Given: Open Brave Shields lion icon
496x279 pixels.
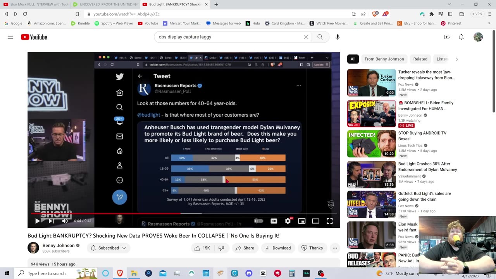Looking at the screenshot, I should [x=375, y=14].
